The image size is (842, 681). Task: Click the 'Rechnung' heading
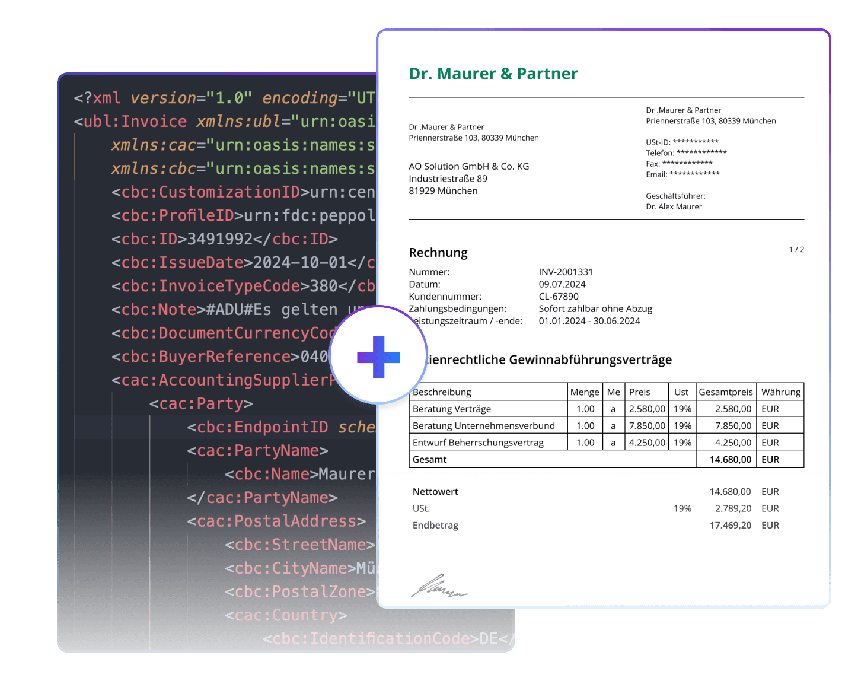(x=438, y=253)
